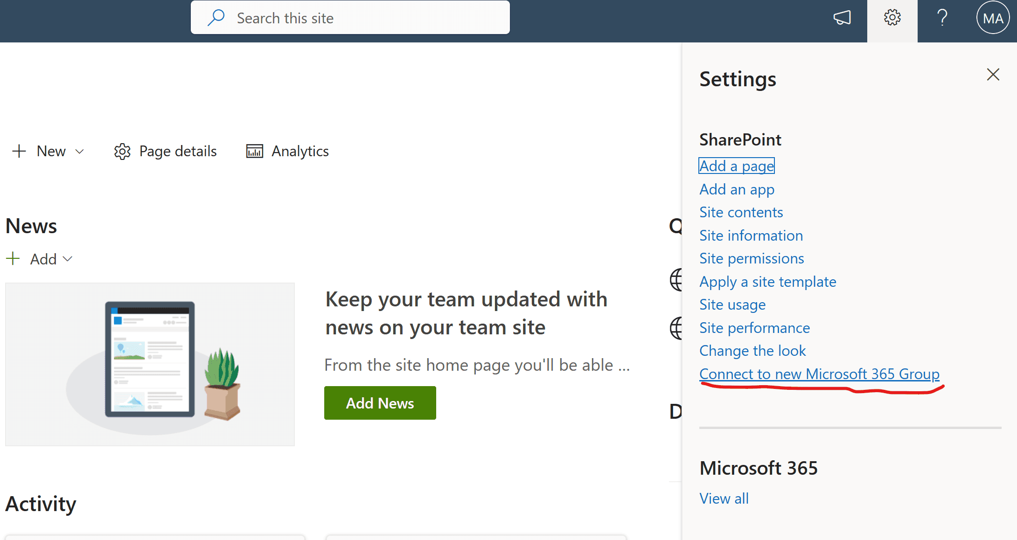This screenshot has height=540, width=1017.
Task: Close the Settings panel
Action: [x=993, y=75]
